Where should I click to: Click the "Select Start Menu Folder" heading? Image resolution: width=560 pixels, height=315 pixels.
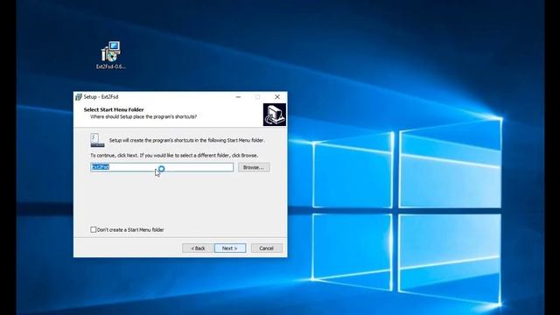(x=114, y=109)
